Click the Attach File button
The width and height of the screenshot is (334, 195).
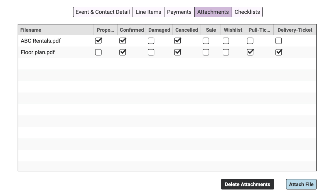[301, 184]
